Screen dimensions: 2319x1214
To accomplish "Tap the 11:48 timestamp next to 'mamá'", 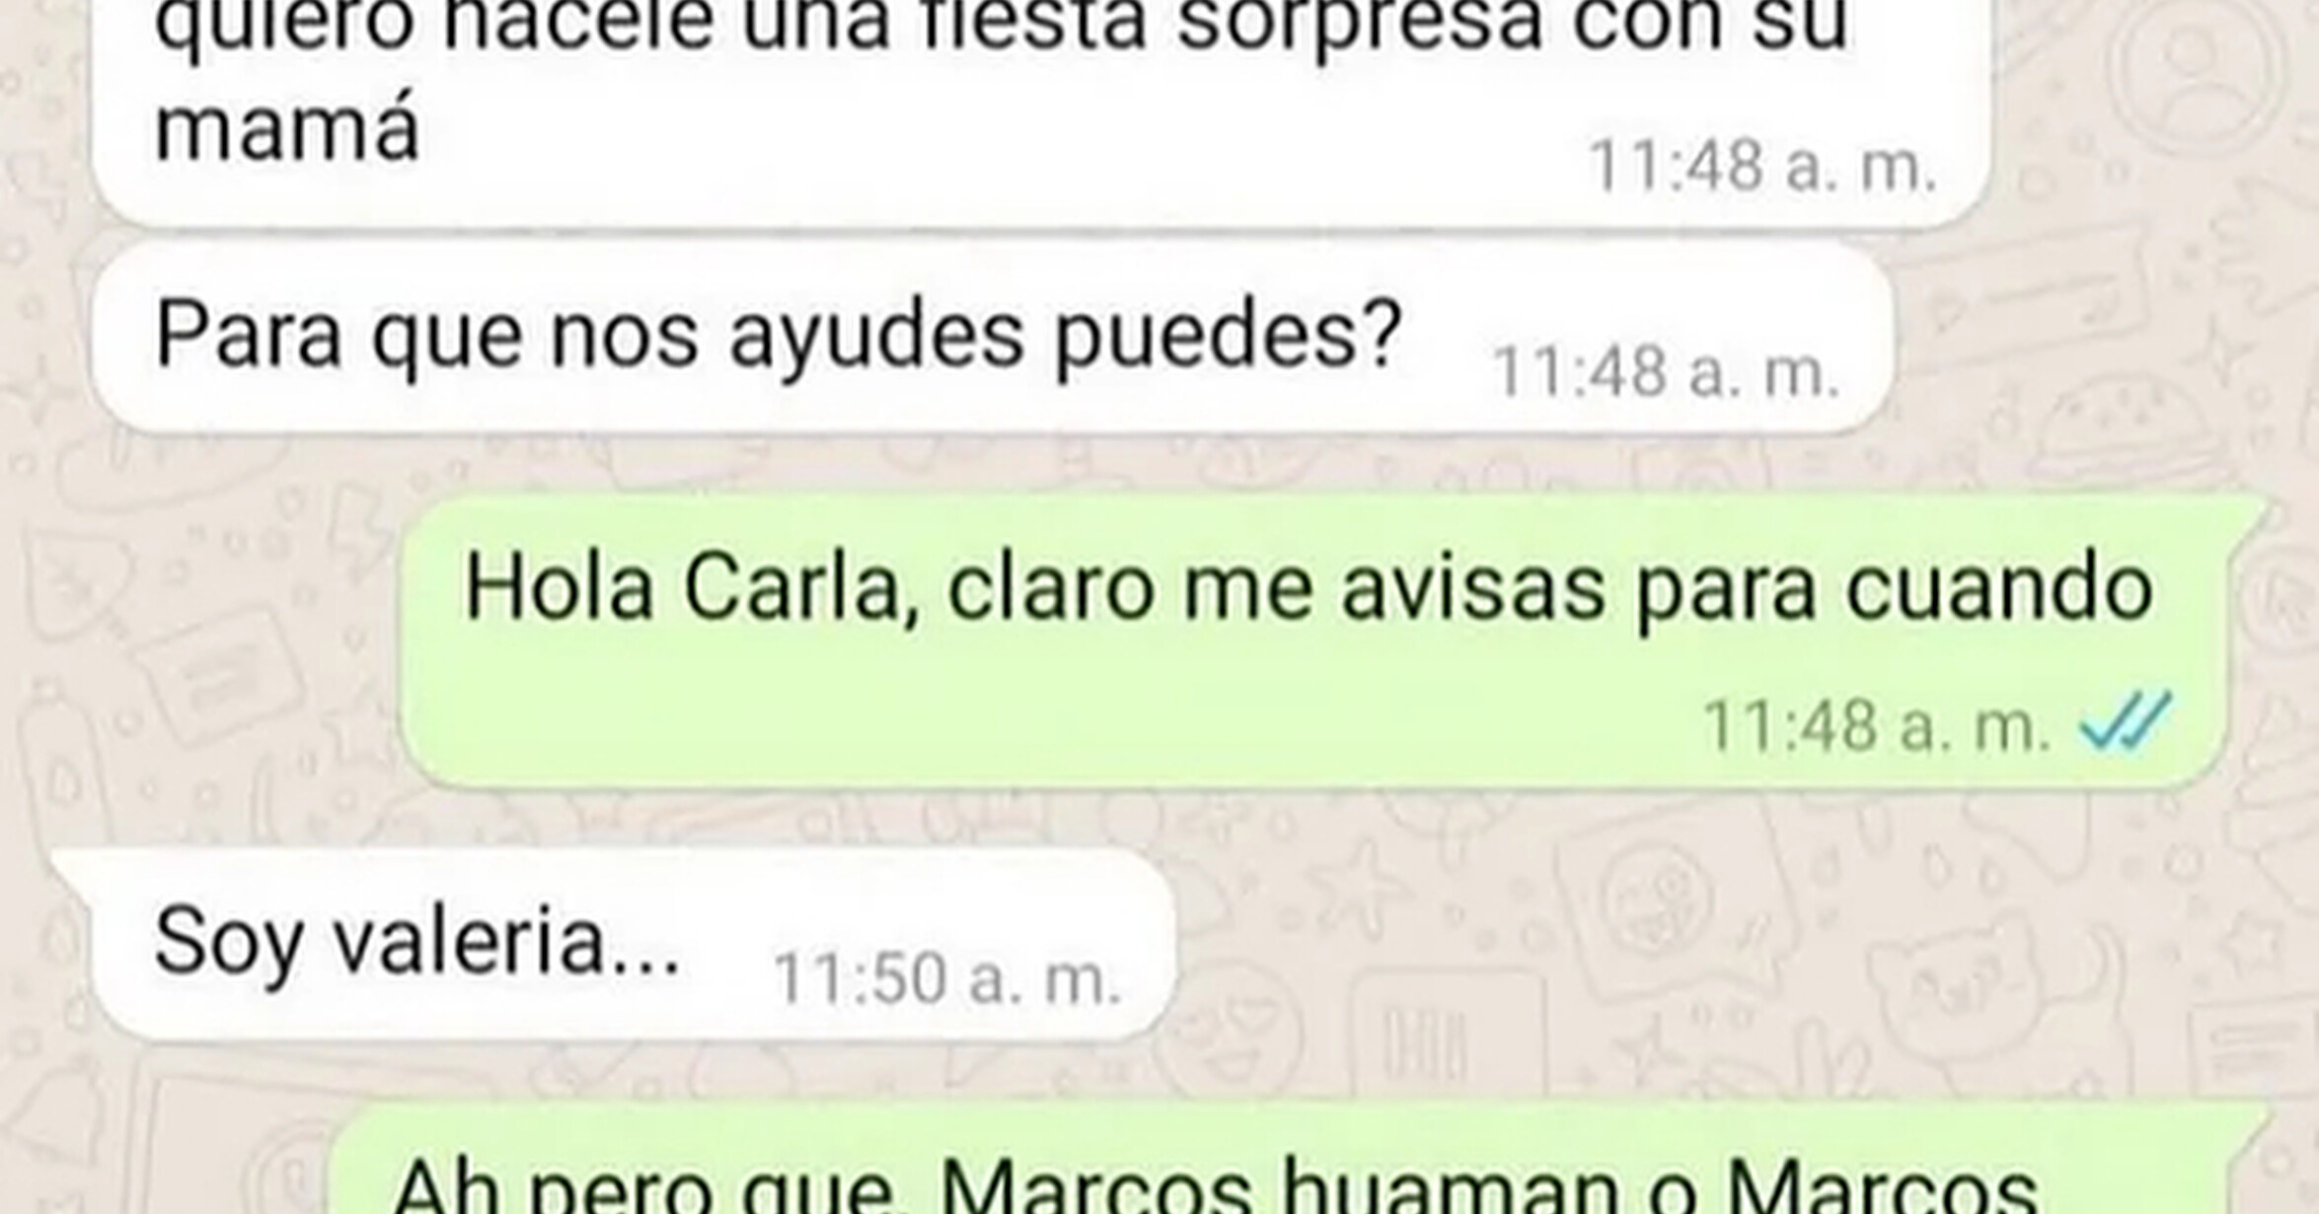I will [1762, 165].
